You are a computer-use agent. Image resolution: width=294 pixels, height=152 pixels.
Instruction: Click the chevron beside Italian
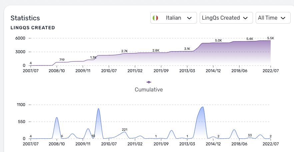(189, 18)
